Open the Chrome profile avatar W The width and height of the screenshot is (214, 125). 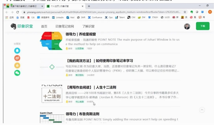coord(210,12)
